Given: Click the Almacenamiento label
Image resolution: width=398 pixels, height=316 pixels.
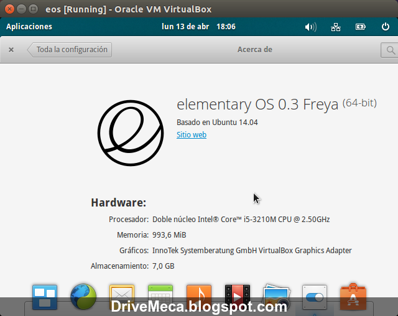Looking at the screenshot, I should pos(119,266).
